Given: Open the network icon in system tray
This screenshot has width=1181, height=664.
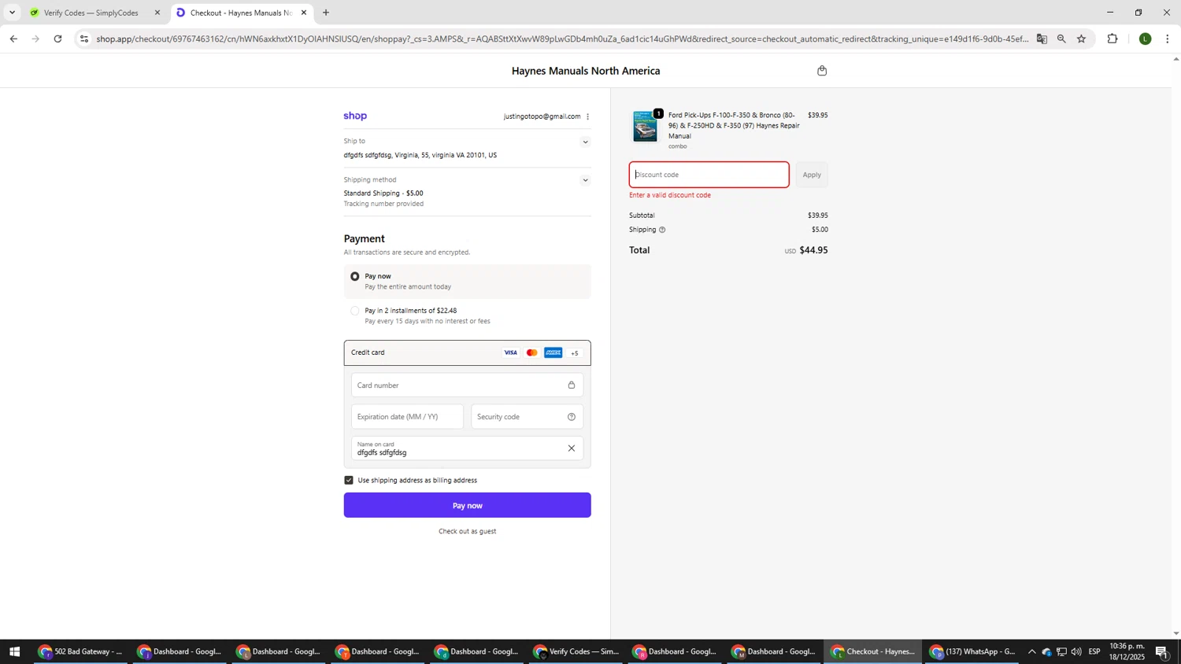Looking at the screenshot, I should click(1061, 651).
